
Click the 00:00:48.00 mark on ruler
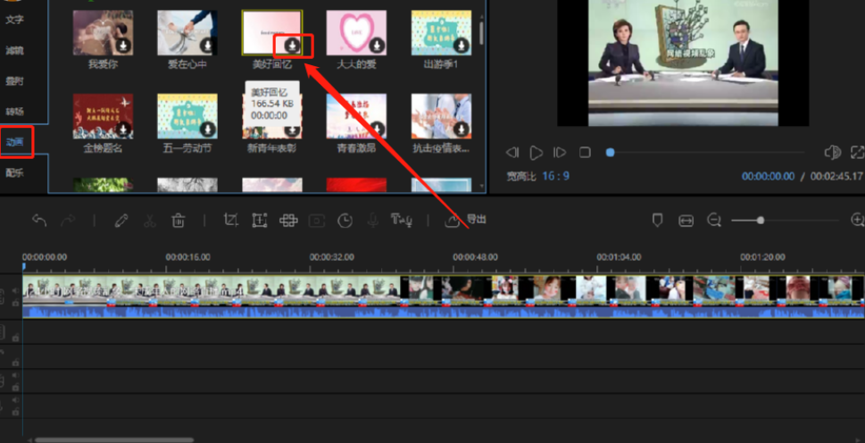(475, 257)
